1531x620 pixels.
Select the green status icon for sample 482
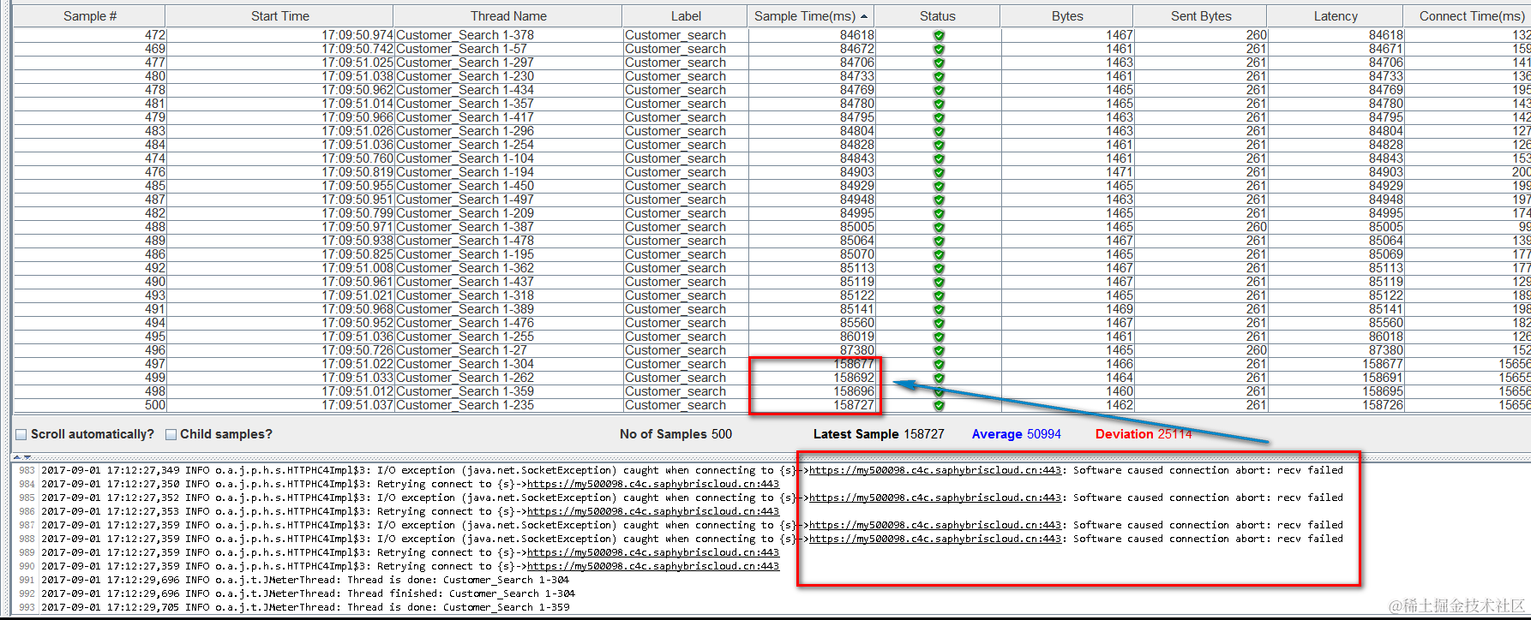click(939, 214)
